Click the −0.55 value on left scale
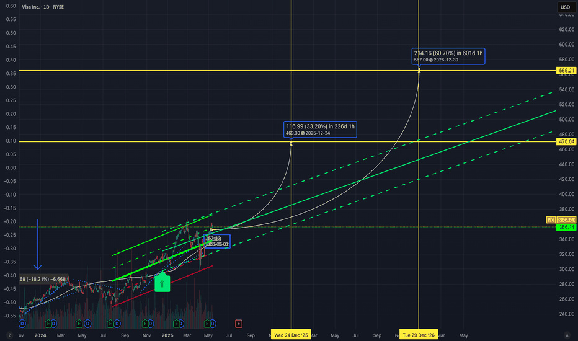This screenshot has width=578, height=341. click(x=9, y=316)
